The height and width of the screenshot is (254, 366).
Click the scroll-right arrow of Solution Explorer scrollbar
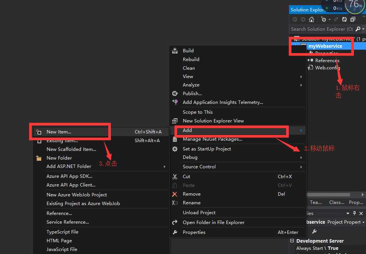point(363,194)
